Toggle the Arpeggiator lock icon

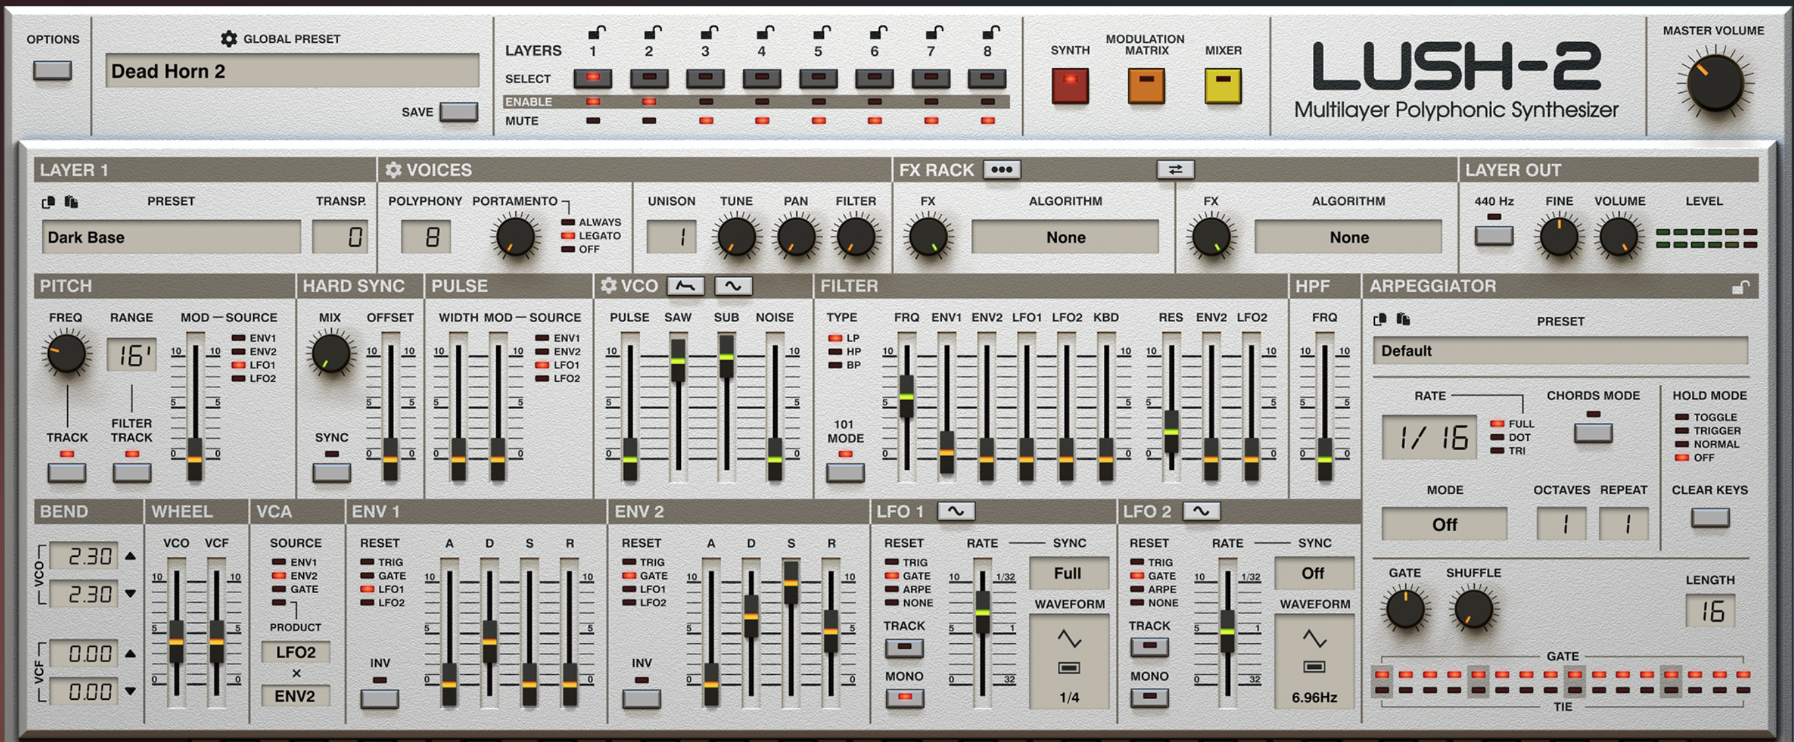1740,287
